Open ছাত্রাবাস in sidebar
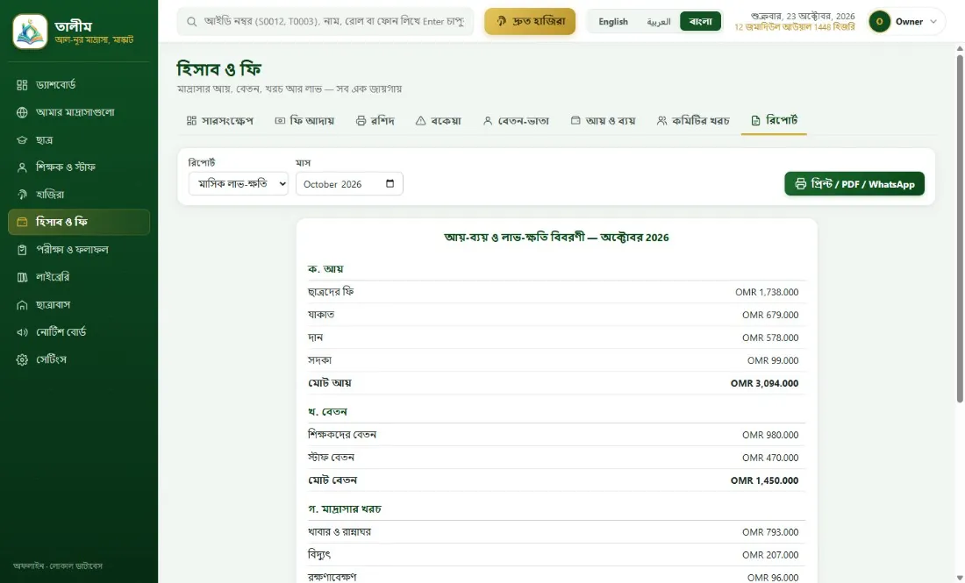Viewport: 965px width, 583px height. tap(79, 305)
